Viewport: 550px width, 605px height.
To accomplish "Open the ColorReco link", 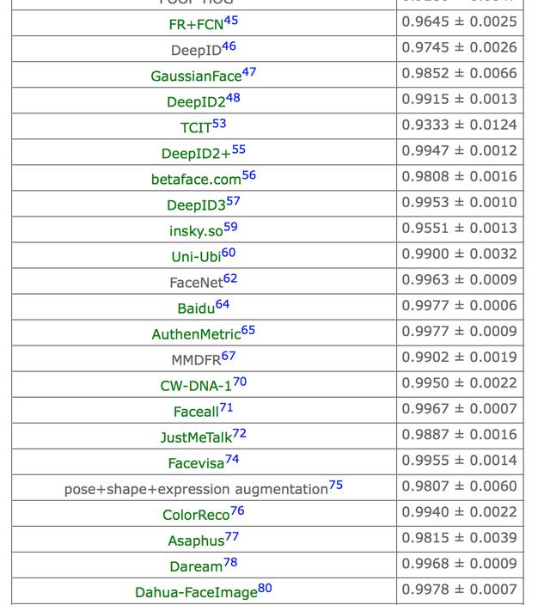I will click(x=195, y=515).
